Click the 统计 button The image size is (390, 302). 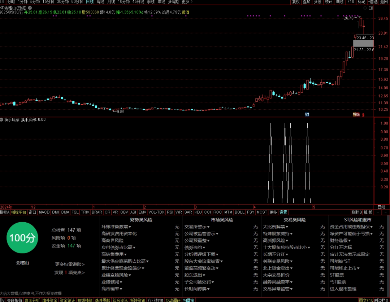click(328, 2)
